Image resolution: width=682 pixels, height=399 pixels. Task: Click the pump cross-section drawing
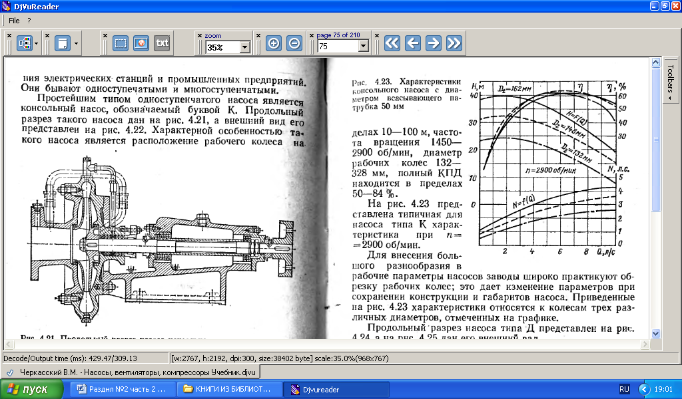[x=161, y=241]
